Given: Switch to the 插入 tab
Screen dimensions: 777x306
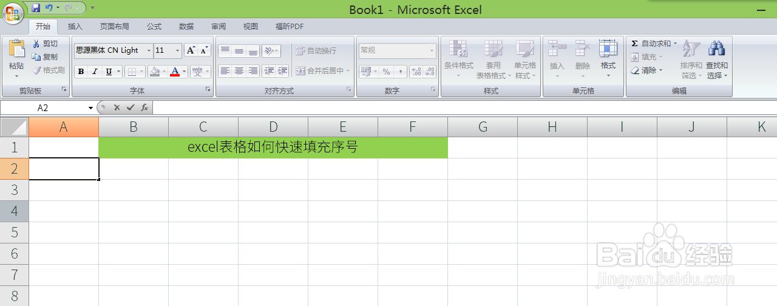Looking at the screenshot, I should click(x=75, y=27).
